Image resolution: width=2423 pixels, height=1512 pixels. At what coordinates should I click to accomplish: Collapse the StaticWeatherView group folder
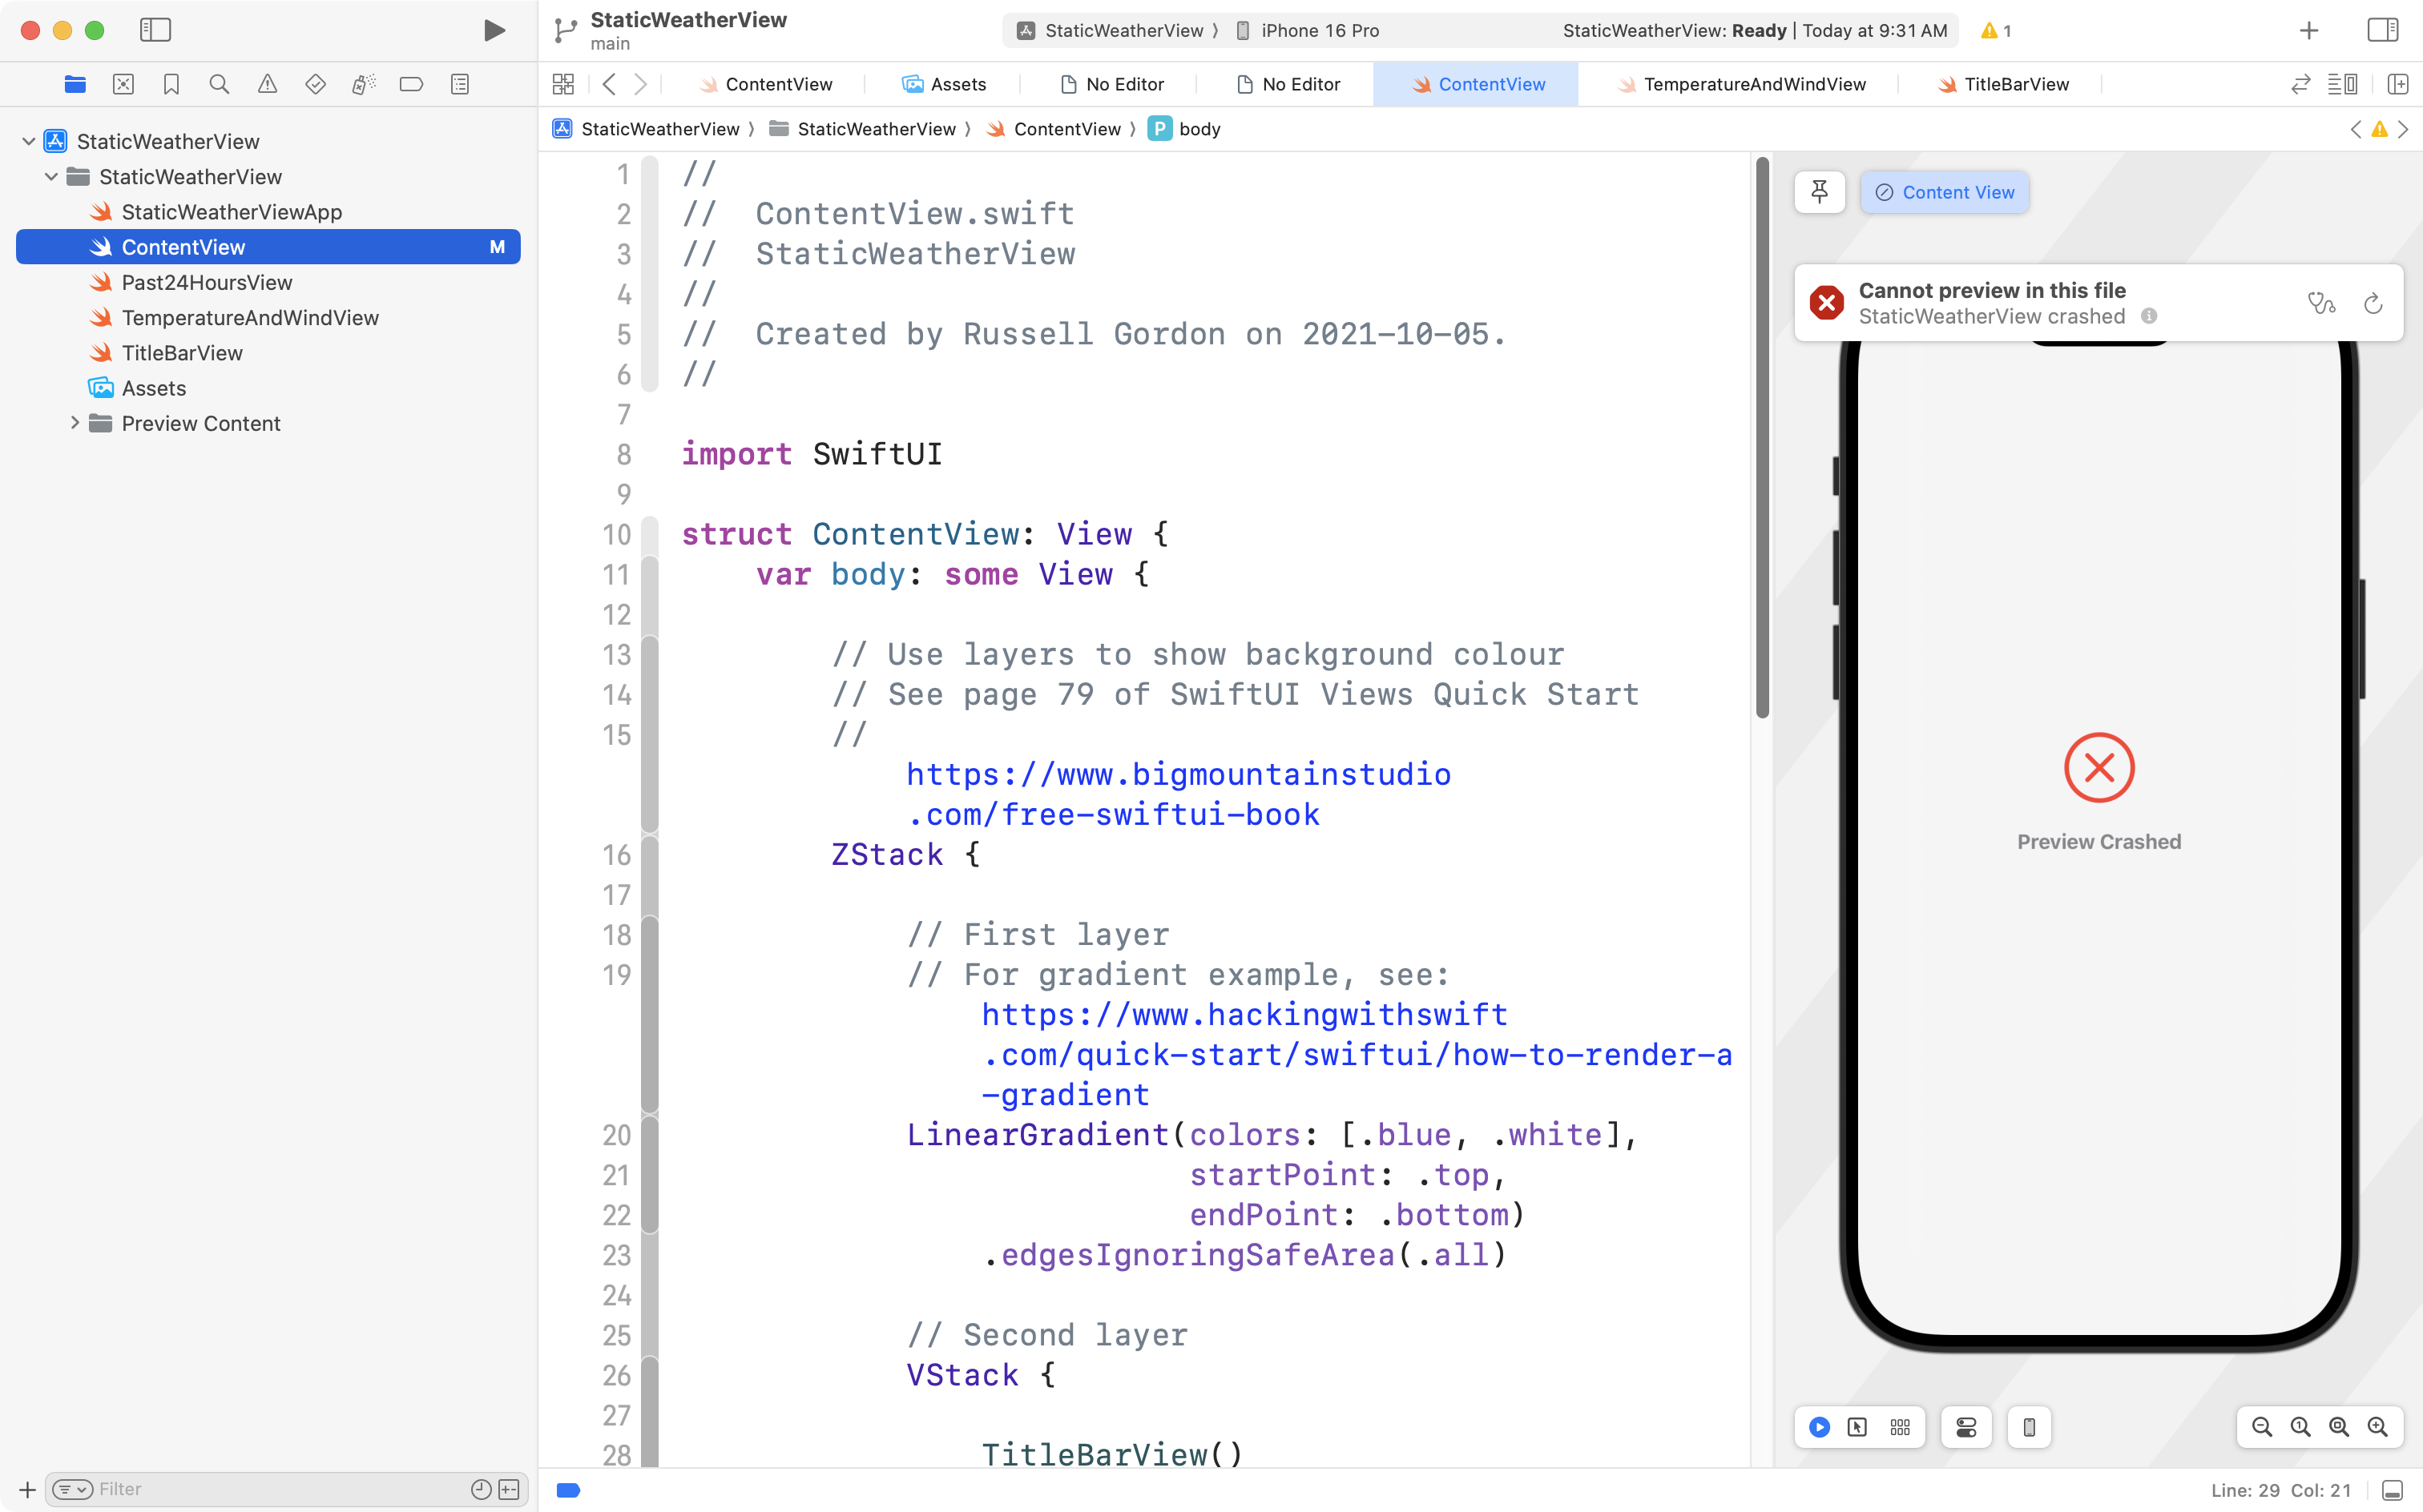pos(51,177)
